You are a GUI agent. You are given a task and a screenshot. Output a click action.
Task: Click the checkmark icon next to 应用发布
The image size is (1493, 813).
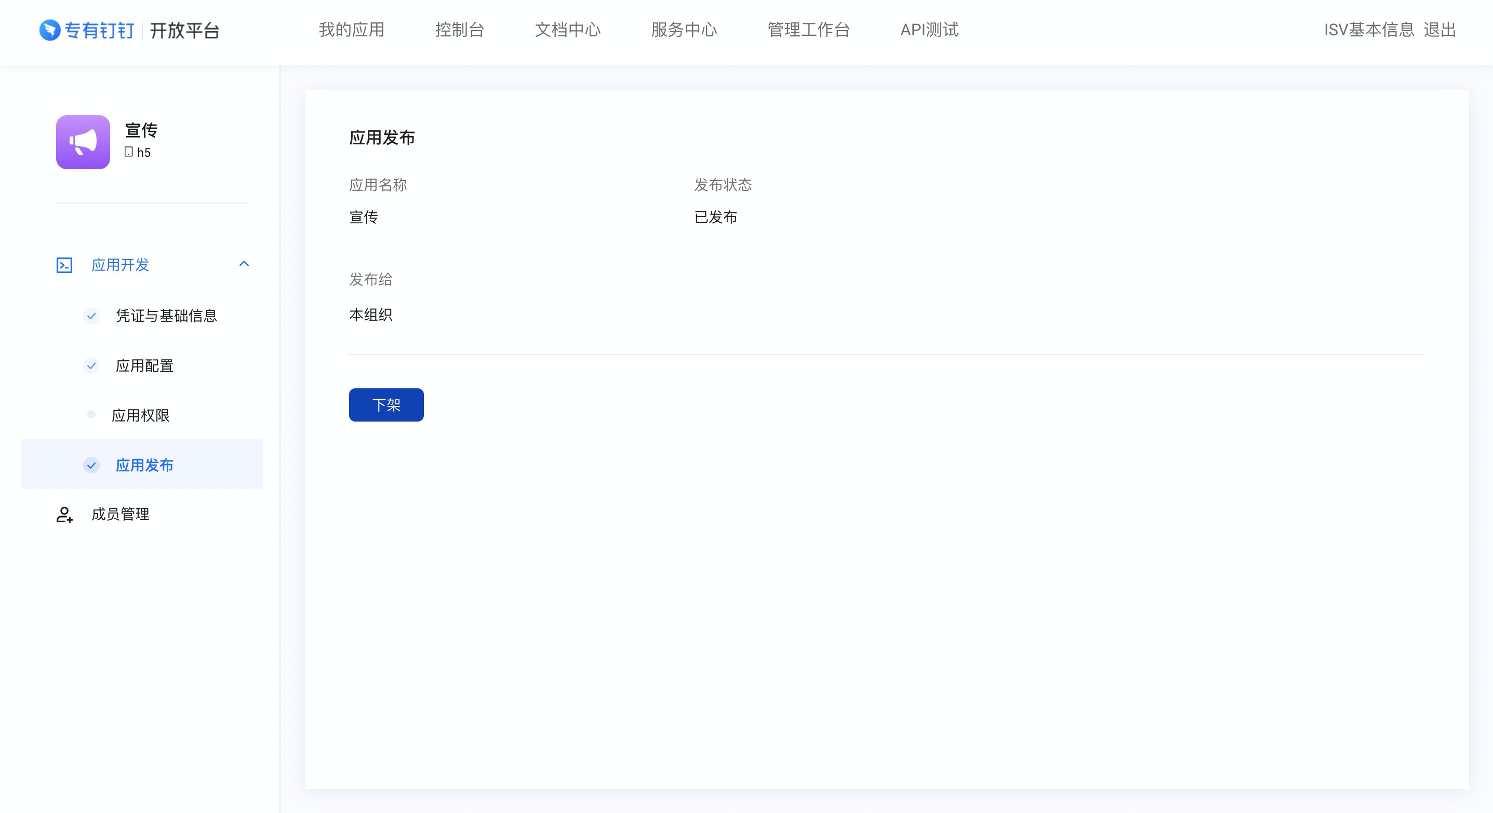[x=91, y=465]
